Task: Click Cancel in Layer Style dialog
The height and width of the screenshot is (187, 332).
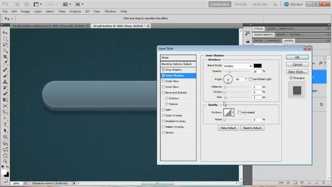Action: click(x=297, y=64)
